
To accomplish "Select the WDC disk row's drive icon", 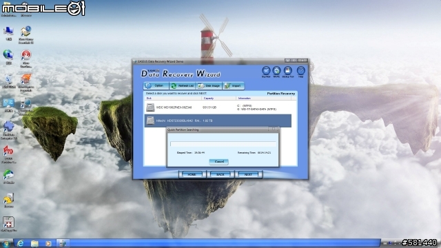I will [150, 107].
